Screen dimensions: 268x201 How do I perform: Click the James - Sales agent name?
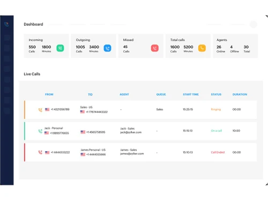129,150
